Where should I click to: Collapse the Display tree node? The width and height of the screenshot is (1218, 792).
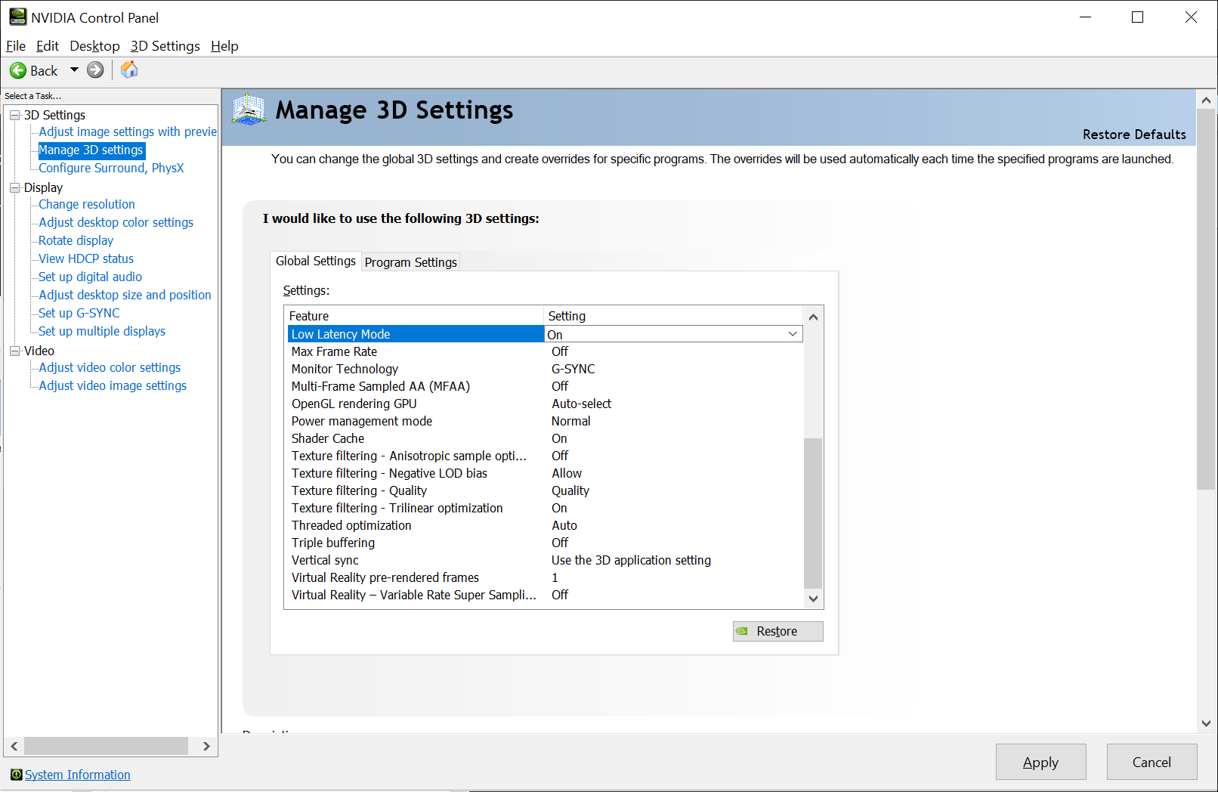tap(14, 187)
